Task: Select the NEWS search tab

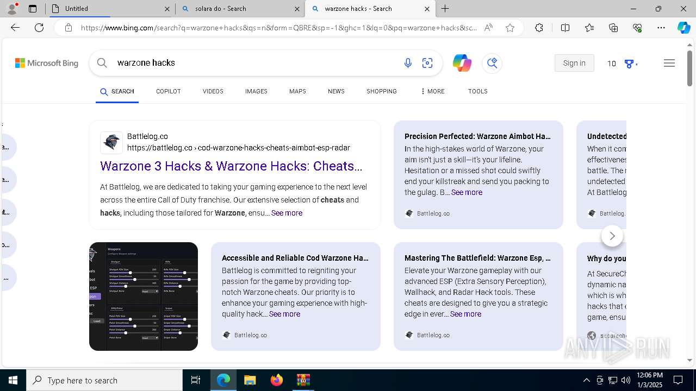Action: [x=336, y=91]
